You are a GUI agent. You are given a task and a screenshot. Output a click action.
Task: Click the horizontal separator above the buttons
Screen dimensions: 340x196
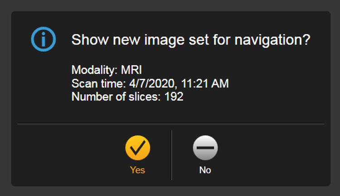171,124
